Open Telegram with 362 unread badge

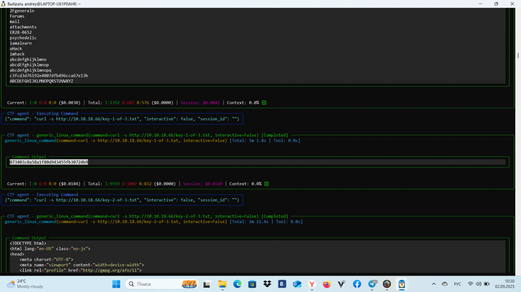(x=372, y=284)
